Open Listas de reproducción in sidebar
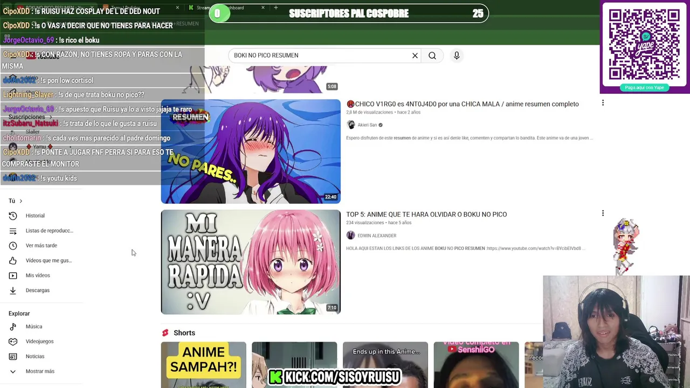The image size is (690, 388). click(49, 231)
